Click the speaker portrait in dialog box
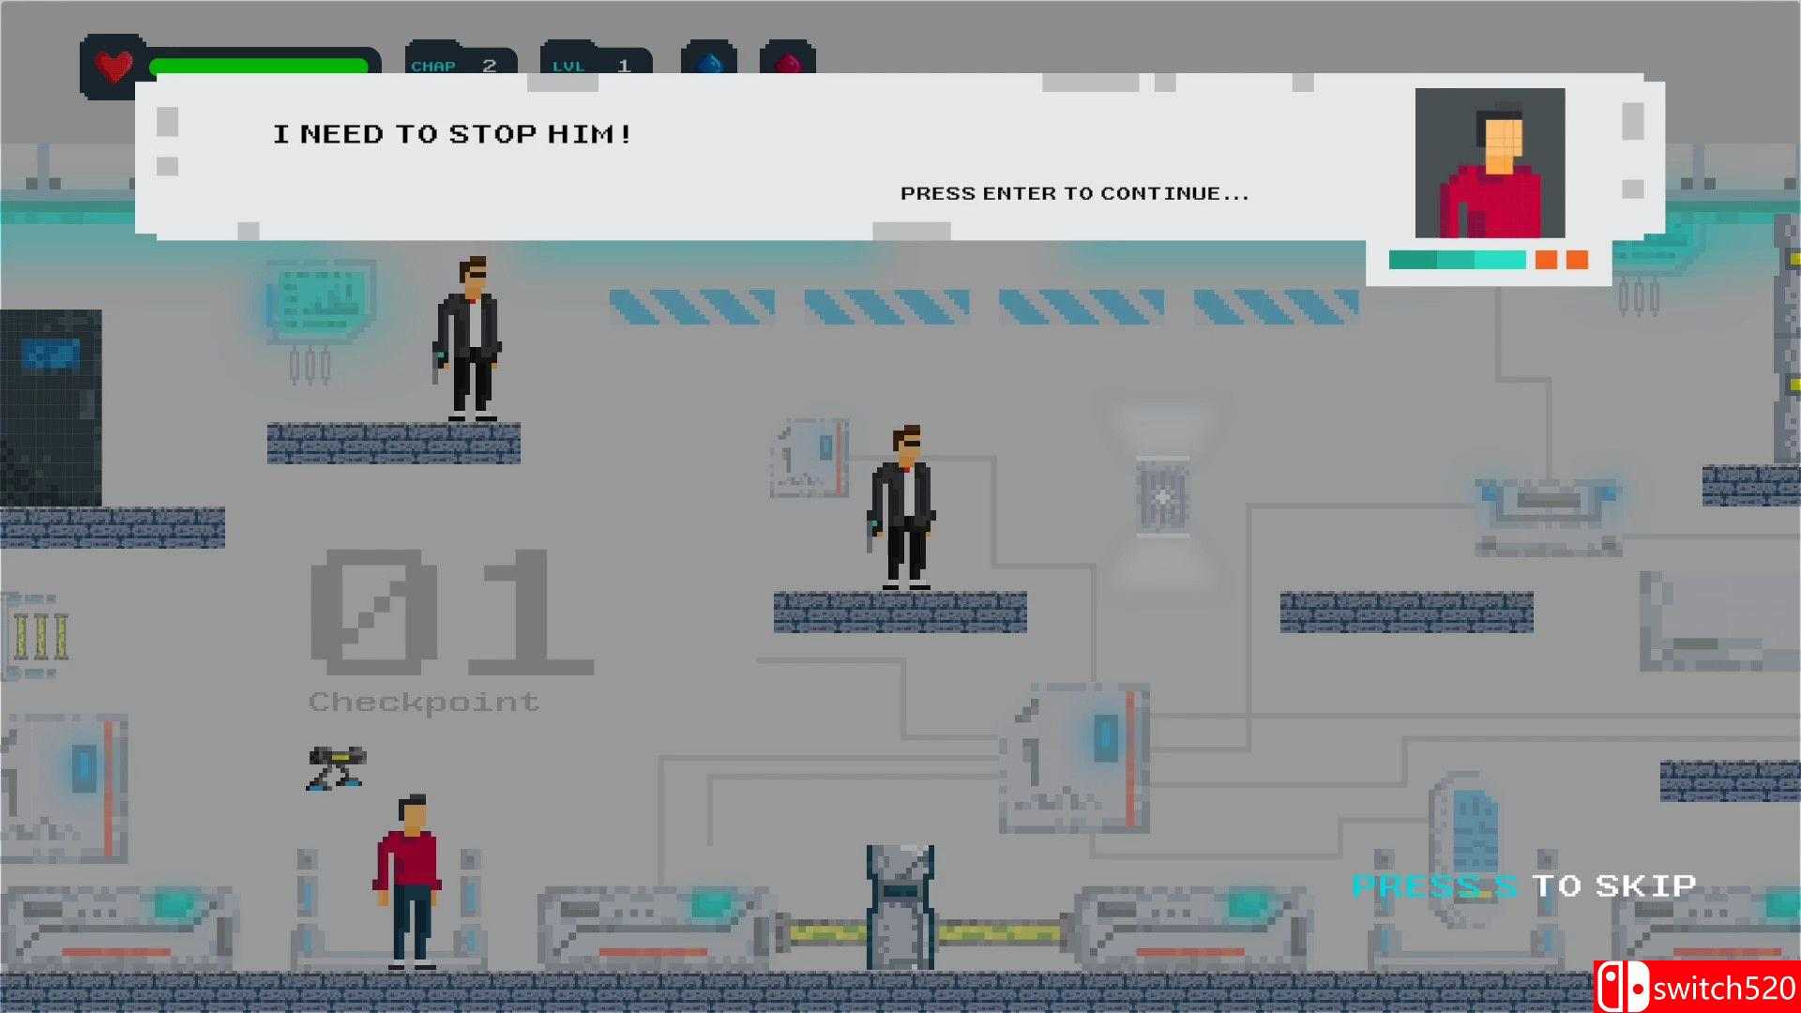 (x=1490, y=163)
